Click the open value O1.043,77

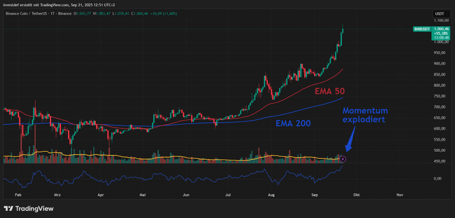click(82, 13)
